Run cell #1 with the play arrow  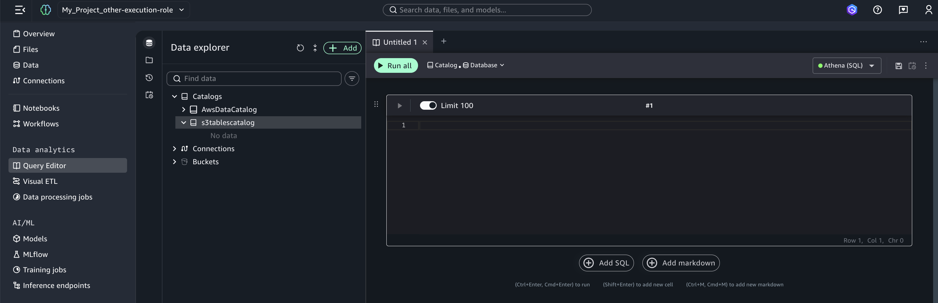pos(399,105)
